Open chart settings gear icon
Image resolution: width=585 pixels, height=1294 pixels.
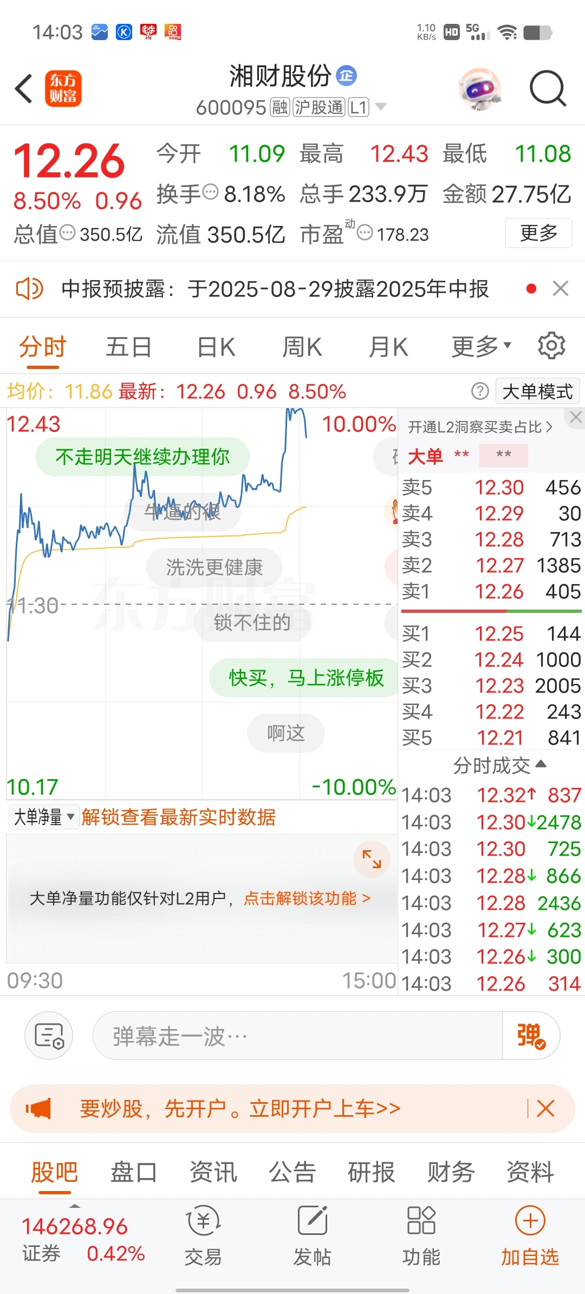coord(551,346)
